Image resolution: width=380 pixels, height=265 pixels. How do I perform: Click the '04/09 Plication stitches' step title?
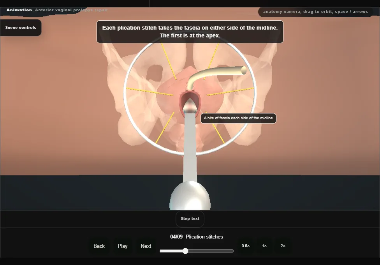click(x=196, y=237)
